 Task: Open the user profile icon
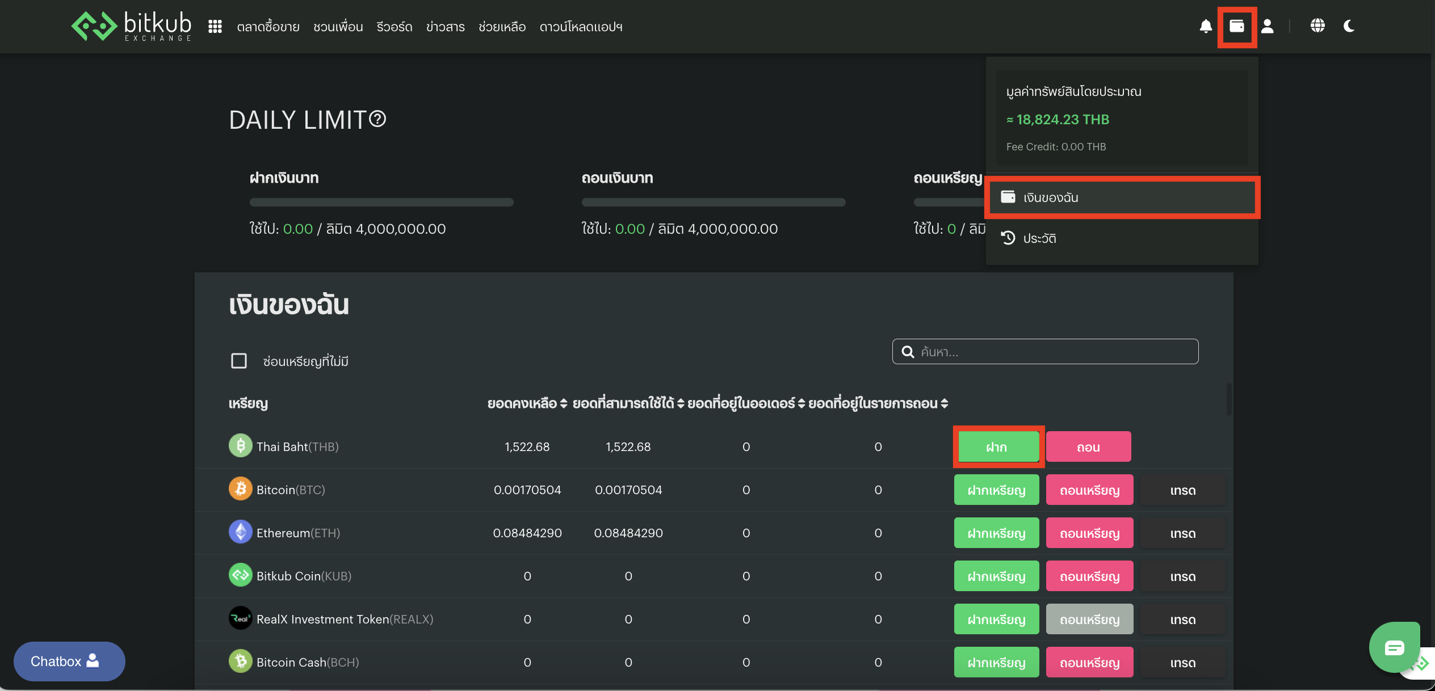tap(1267, 26)
